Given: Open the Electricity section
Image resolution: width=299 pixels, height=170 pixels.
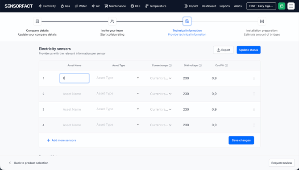Looking at the screenshot, I should click(x=47, y=6).
